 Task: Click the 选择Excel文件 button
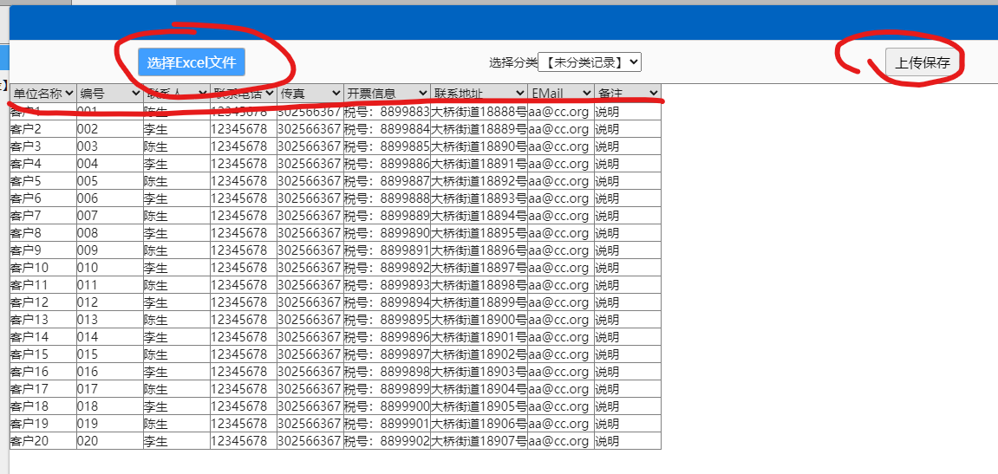(x=192, y=62)
